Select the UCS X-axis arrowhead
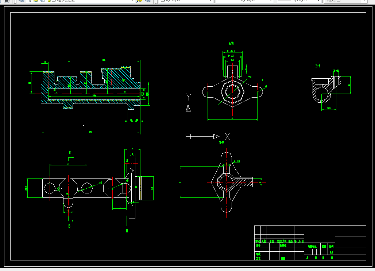The width and height of the screenshot is (375, 271). tap(216, 136)
